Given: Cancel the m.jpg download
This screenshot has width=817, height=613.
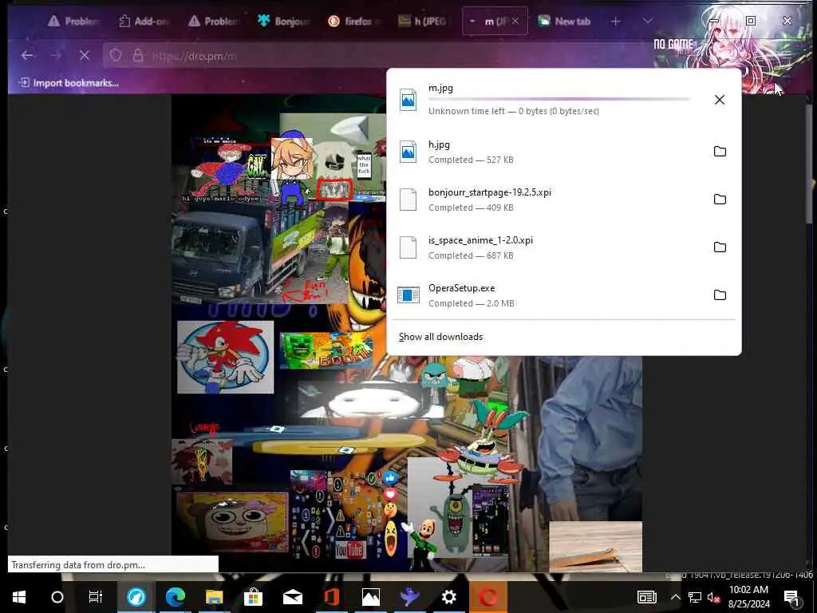Looking at the screenshot, I should 719,100.
